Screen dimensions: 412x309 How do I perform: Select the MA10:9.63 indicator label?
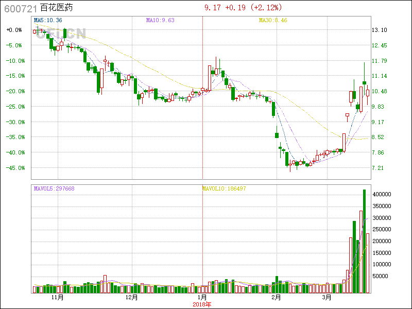pos(160,20)
